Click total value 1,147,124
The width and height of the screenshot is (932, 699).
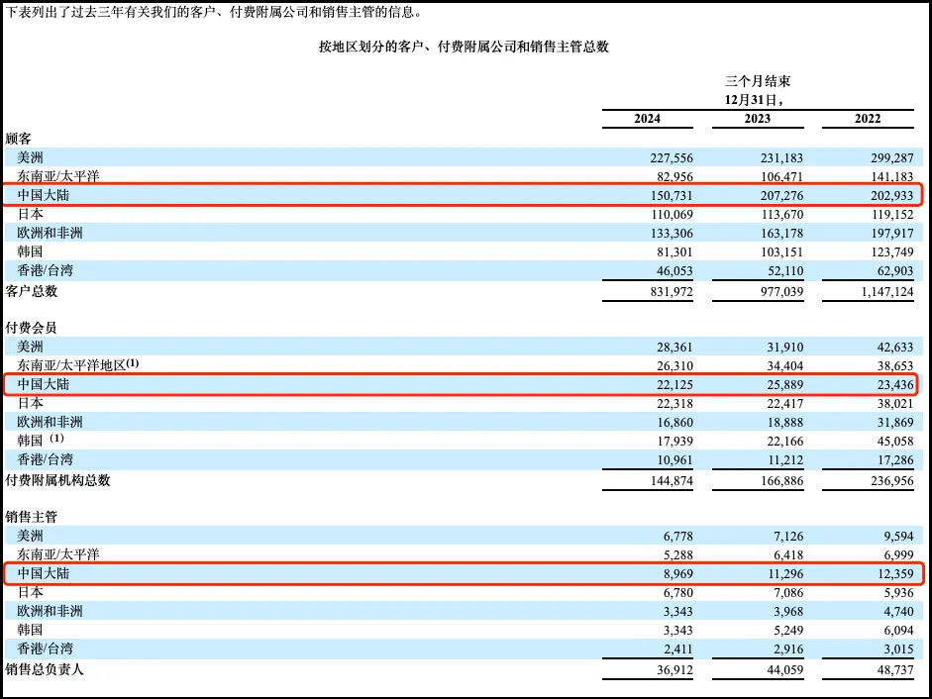click(x=886, y=292)
